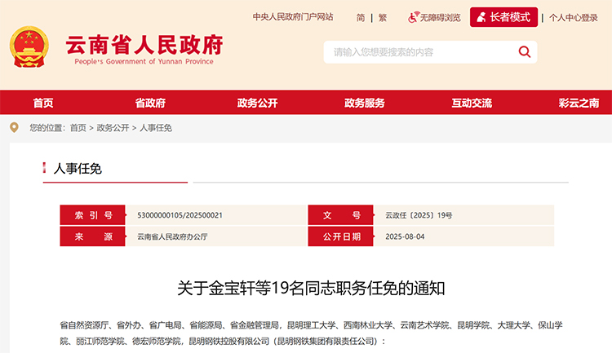Viewport: 612px width, 353px height.
Task: Open the 彩云之南 navigation menu
Action: (x=579, y=103)
